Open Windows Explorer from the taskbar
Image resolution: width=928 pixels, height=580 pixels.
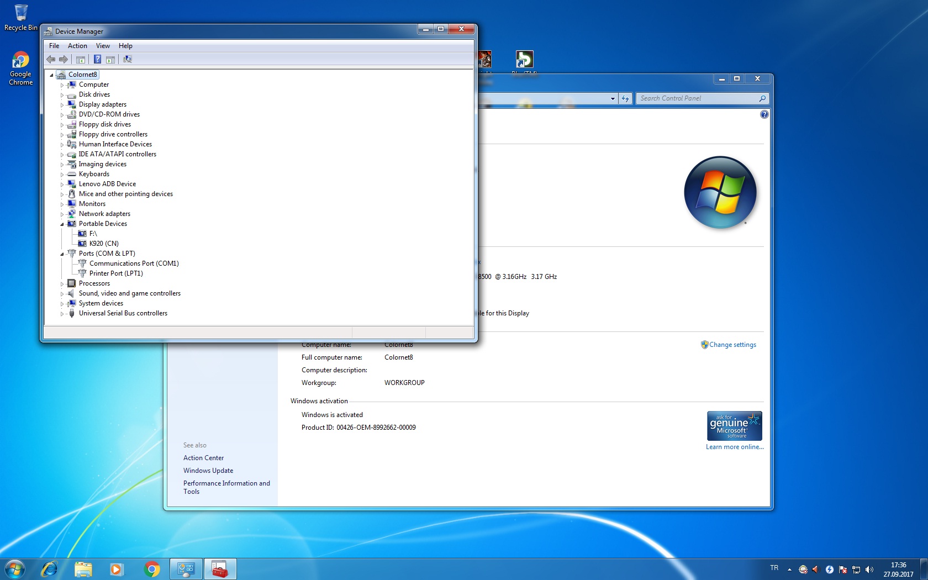pyautogui.click(x=83, y=569)
